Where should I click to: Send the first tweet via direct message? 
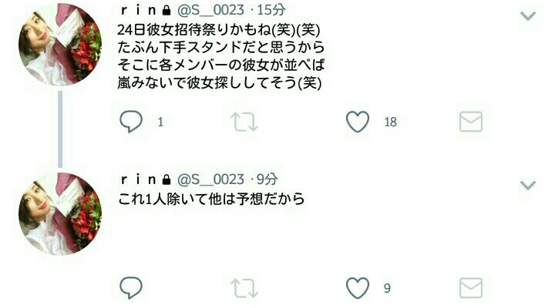click(x=471, y=122)
